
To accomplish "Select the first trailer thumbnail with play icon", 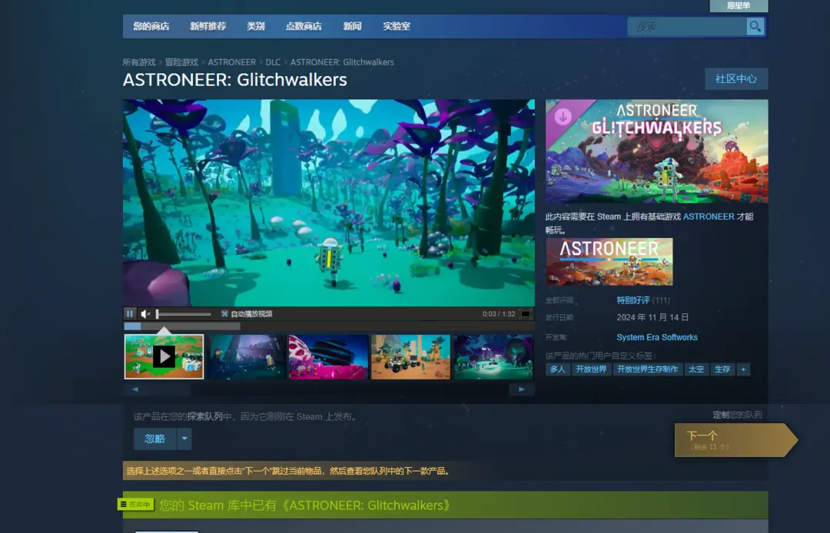I will click(164, 357).
